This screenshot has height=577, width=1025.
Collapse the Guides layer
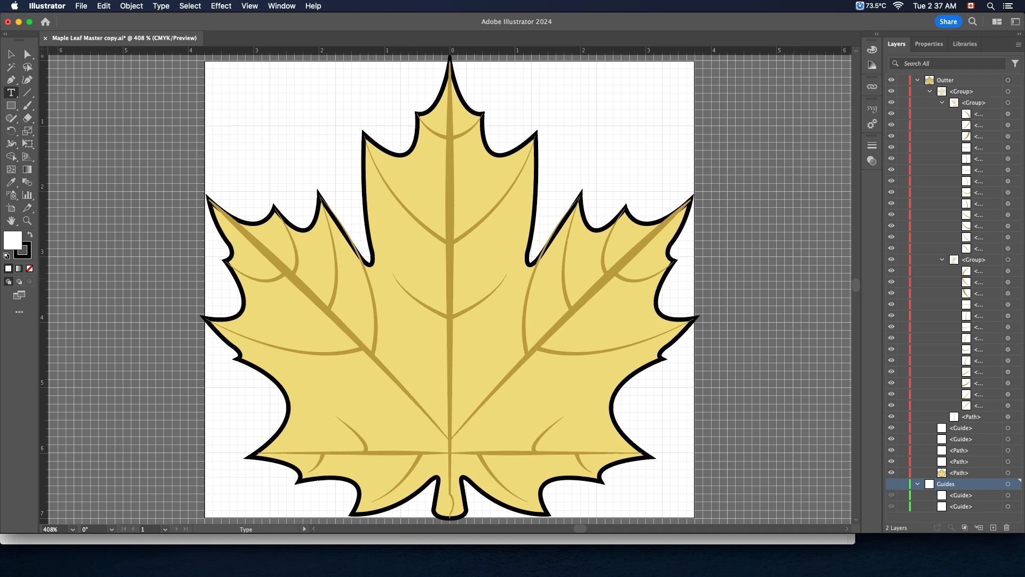(x=918, y=484)
